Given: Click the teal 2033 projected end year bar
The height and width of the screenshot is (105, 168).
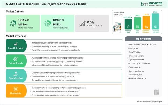Looking at the screenshot, I should 155,21.
